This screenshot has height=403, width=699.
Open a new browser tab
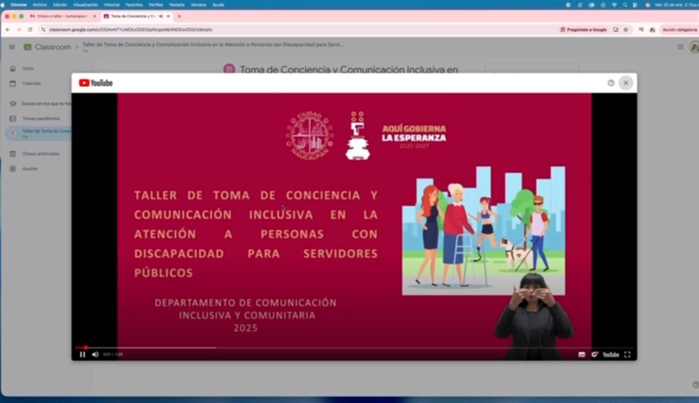(179, 16)
